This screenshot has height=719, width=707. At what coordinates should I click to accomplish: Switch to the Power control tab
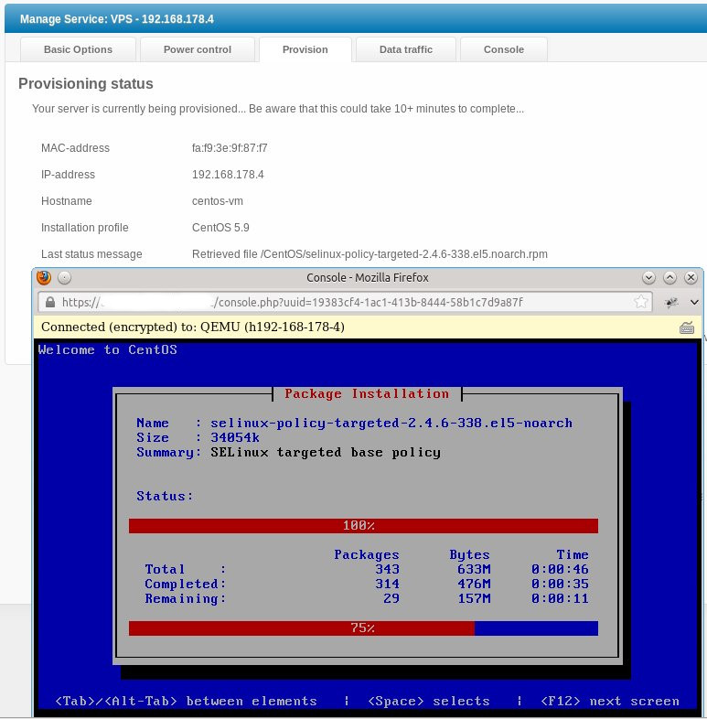[x=198, y=49]
